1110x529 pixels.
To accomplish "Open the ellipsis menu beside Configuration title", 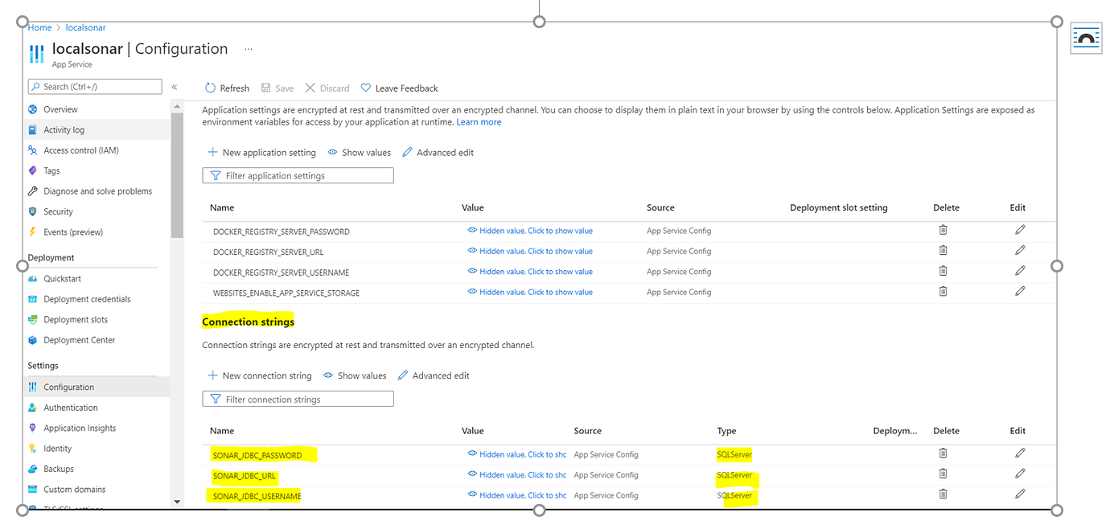I will (x=249, y=49).
